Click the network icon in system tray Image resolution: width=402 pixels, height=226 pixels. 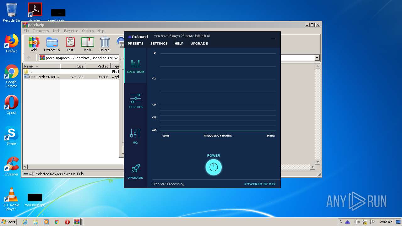pos(365,222)
